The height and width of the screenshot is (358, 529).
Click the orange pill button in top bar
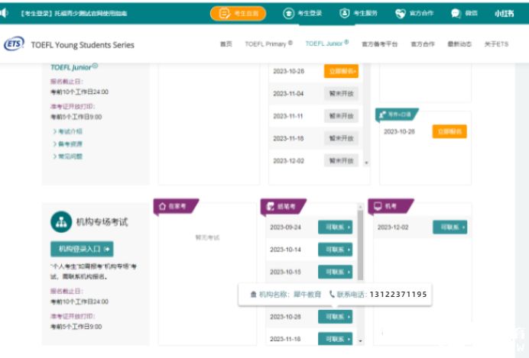[238, 14]
